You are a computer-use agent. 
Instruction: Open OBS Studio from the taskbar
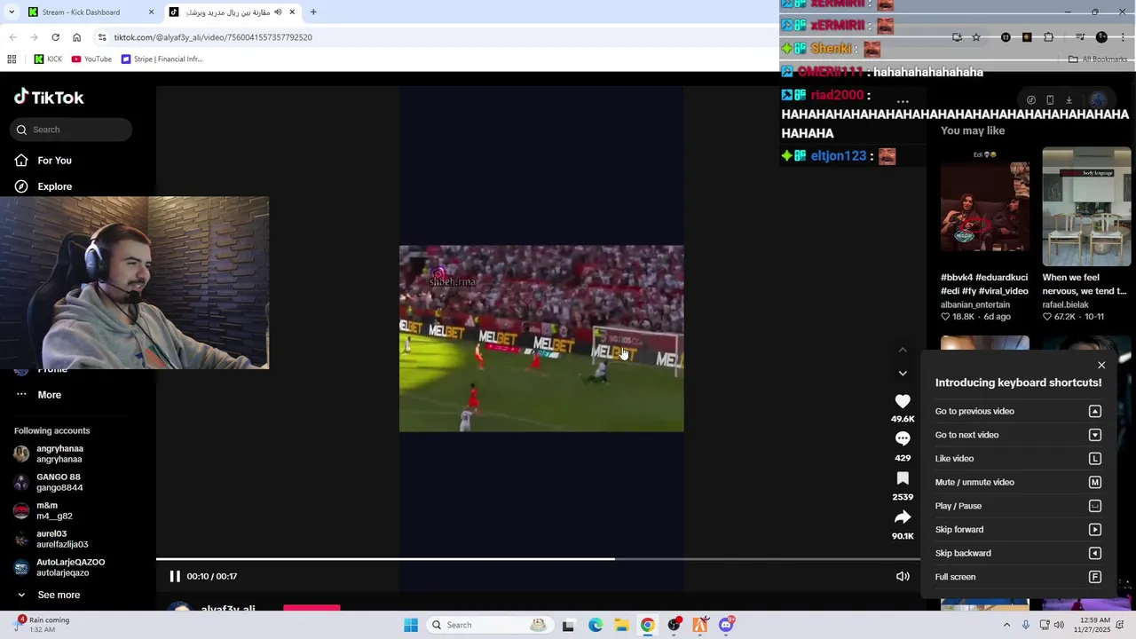[674, 625]
